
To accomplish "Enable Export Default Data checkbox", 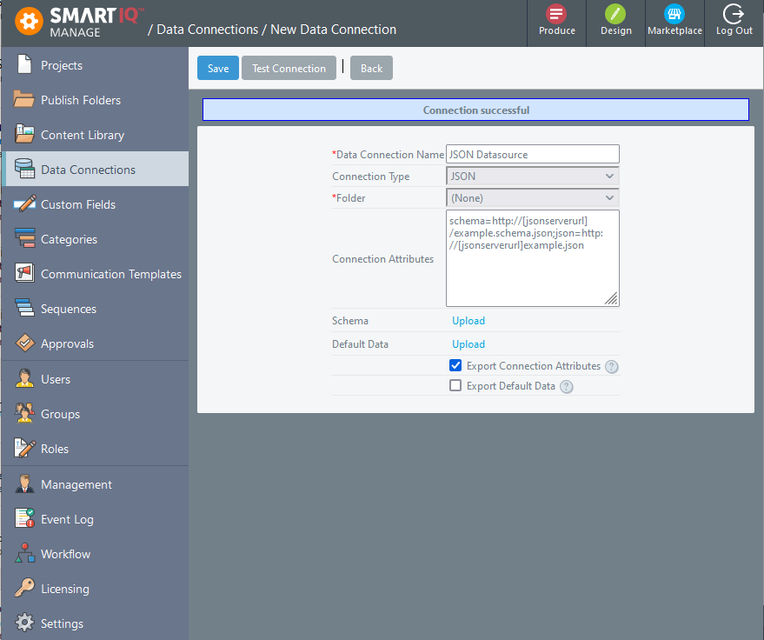I will 455,385.
